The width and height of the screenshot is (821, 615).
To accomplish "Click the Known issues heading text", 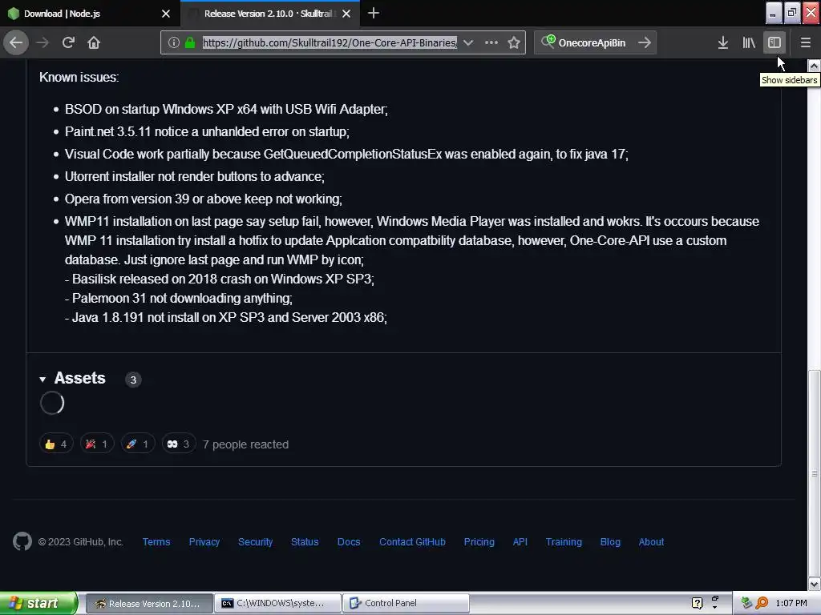I will tap(79, 77).
